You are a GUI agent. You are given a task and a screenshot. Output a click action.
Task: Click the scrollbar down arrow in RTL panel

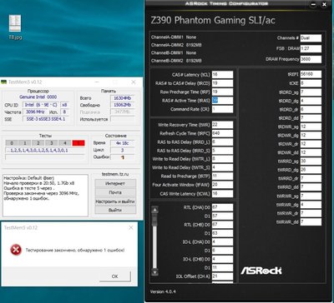coord(155,272)
